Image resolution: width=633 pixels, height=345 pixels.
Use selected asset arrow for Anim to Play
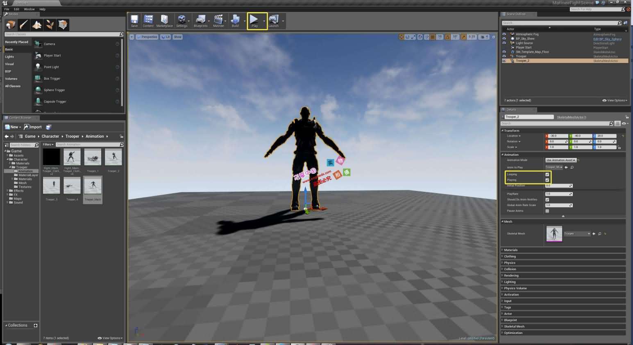tap(566, 167)
